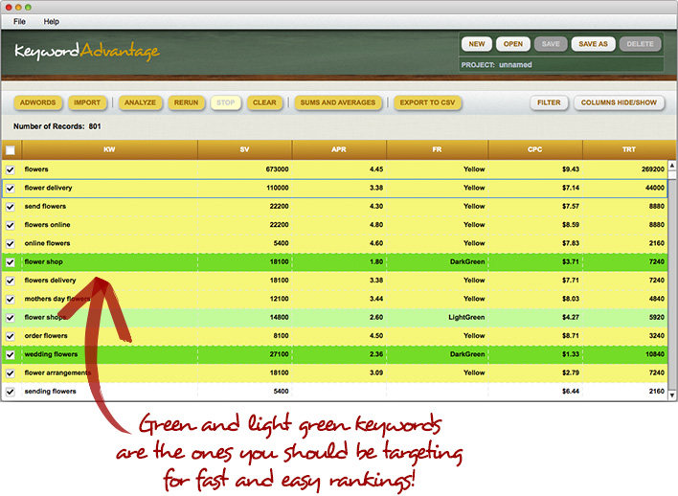The width and height of the screenshot is (678, 496).
Task: Select the 'wedding flowers' keyword cell
Action: tap(109, 354)
